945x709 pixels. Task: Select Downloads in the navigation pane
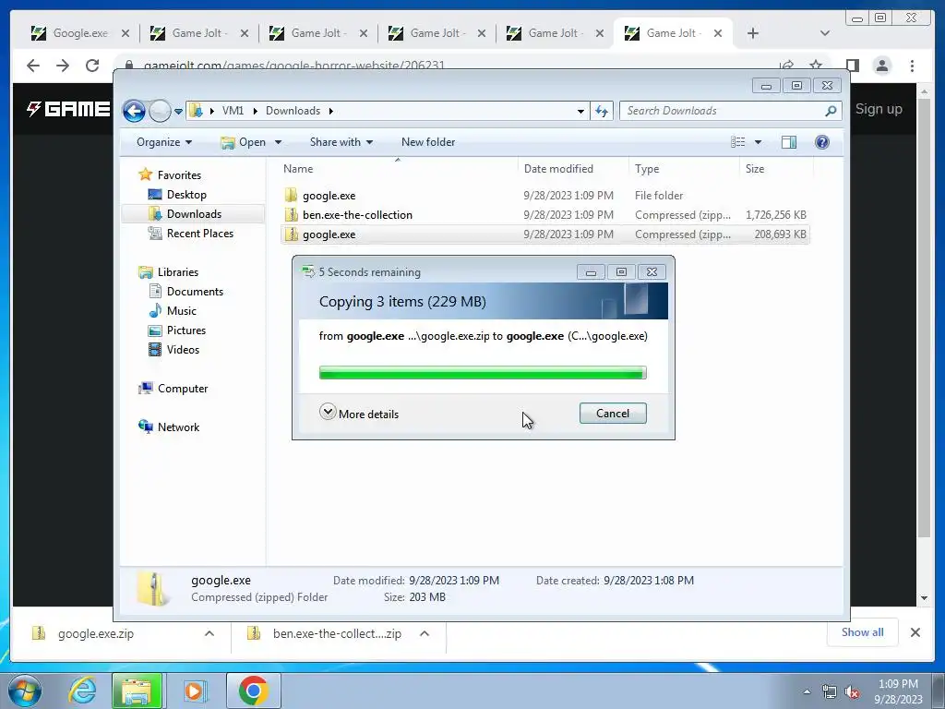tap(194, 214)
